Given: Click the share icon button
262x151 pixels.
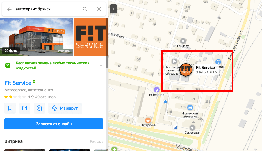Looking at the screenshot, I should coord(24,108).
